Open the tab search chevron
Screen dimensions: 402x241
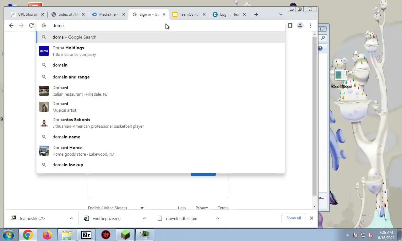(x=281, y=14)
